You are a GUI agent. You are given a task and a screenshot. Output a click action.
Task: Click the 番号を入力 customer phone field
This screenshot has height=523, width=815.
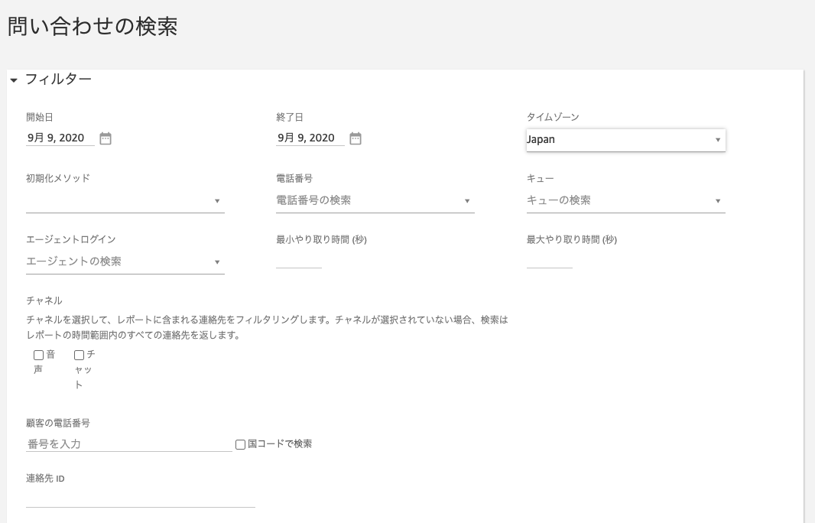[x=128, y=444]
